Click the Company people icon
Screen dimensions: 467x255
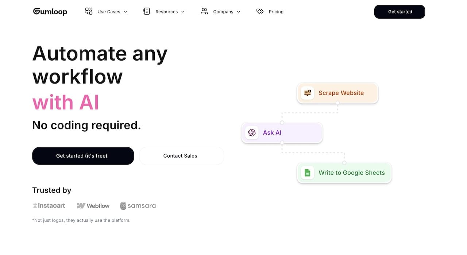204,11
